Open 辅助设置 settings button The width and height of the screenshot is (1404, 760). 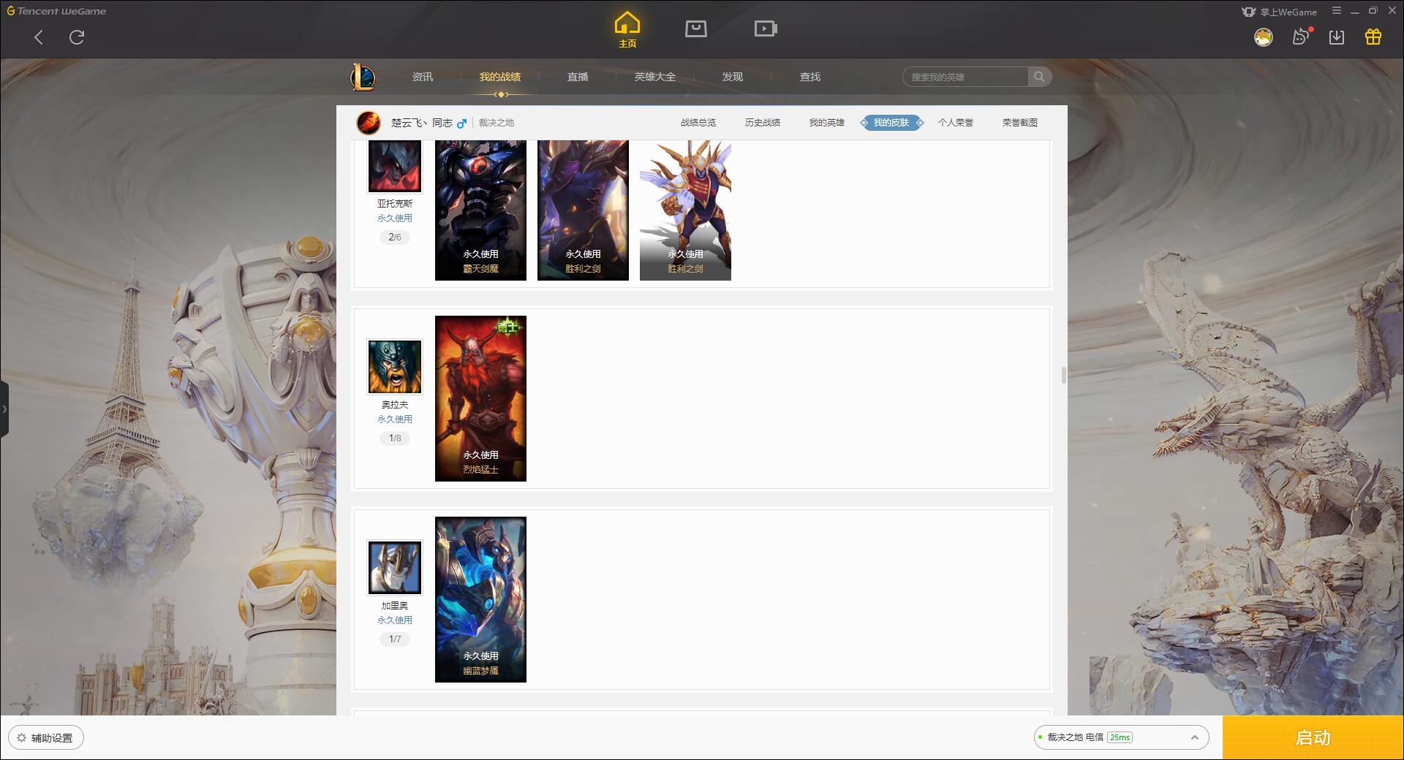tap(46, 737)
